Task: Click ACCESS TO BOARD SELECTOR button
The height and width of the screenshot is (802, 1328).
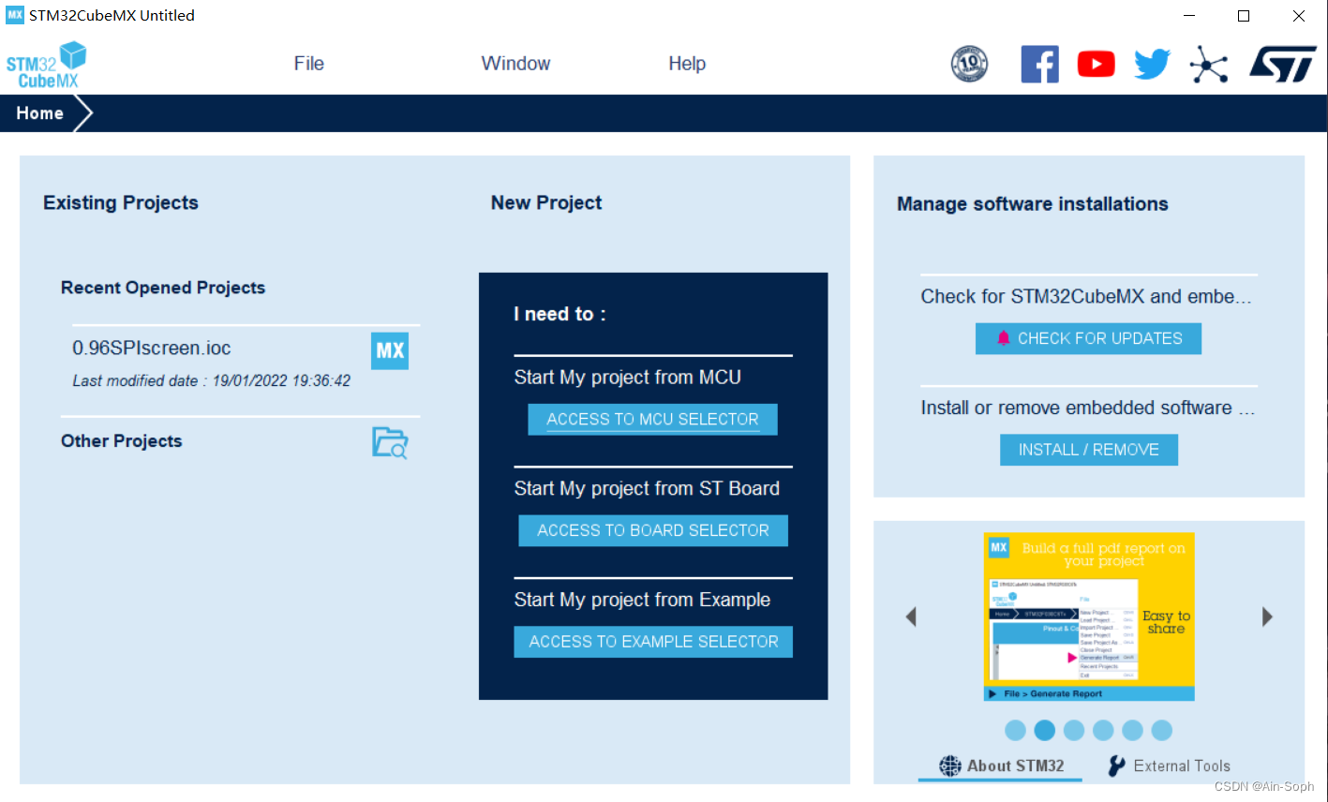Action: (x=653, y=530)
